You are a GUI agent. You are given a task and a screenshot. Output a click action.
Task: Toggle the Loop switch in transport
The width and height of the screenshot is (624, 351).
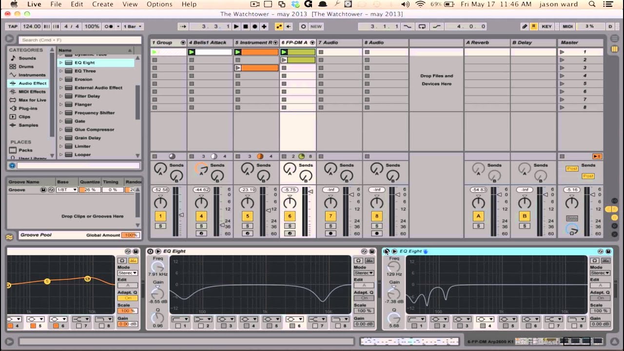click(x=422, y=26)
